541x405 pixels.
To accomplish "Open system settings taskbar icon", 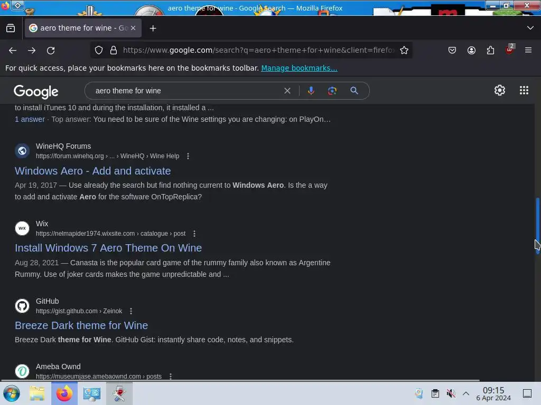I will pyautogui.click(x=92, y=393).
